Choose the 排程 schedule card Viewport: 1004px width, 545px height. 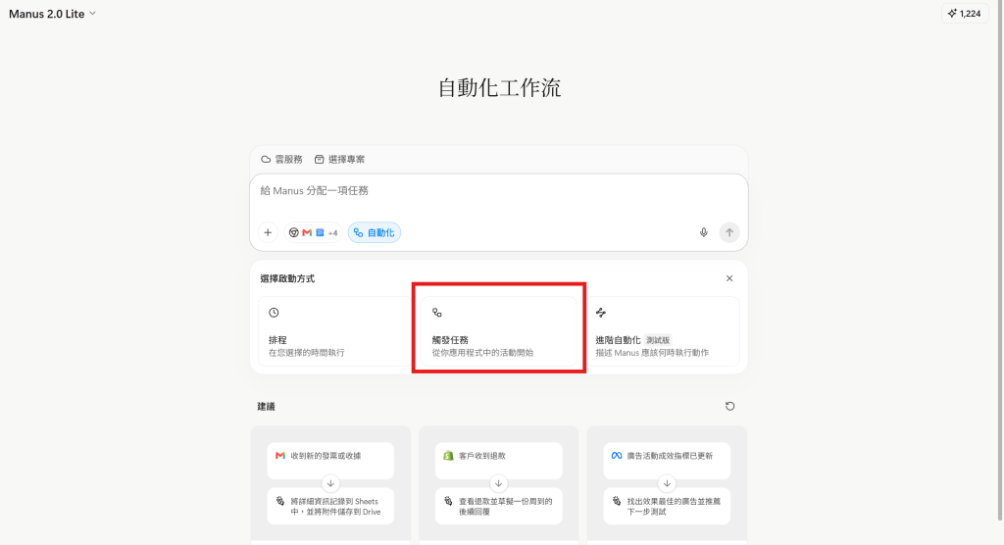(334, 331)
